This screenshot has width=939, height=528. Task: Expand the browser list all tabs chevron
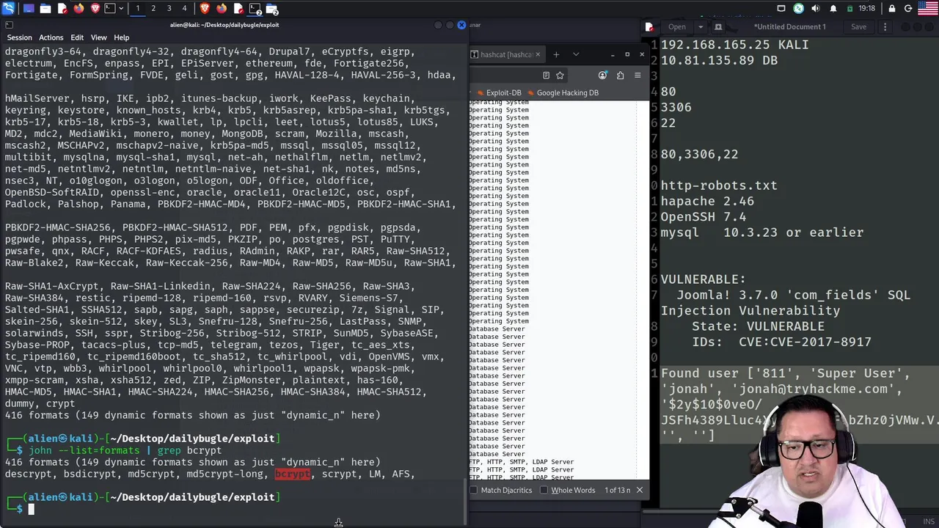pyautogui.click(x=576, y=54)
